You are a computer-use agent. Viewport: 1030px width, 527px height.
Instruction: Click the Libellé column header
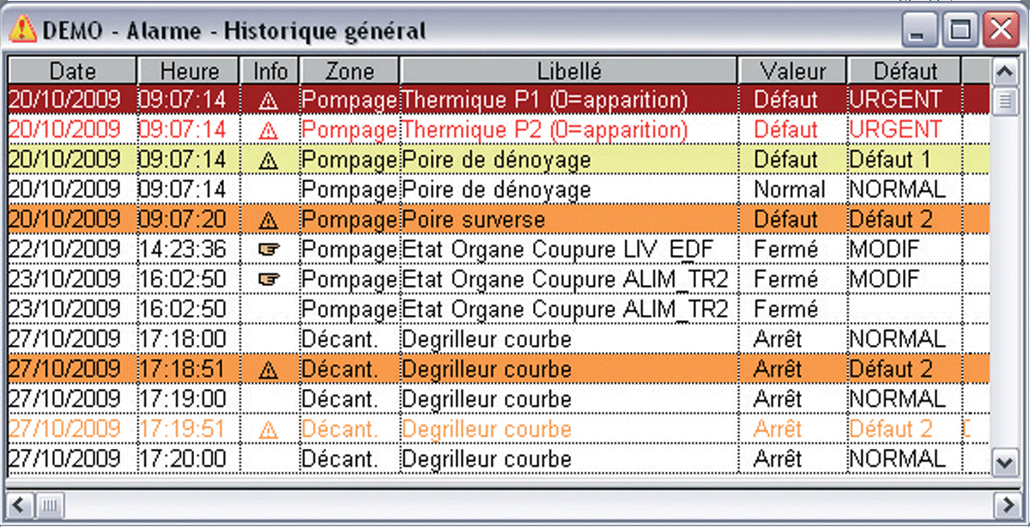point(568,71)
